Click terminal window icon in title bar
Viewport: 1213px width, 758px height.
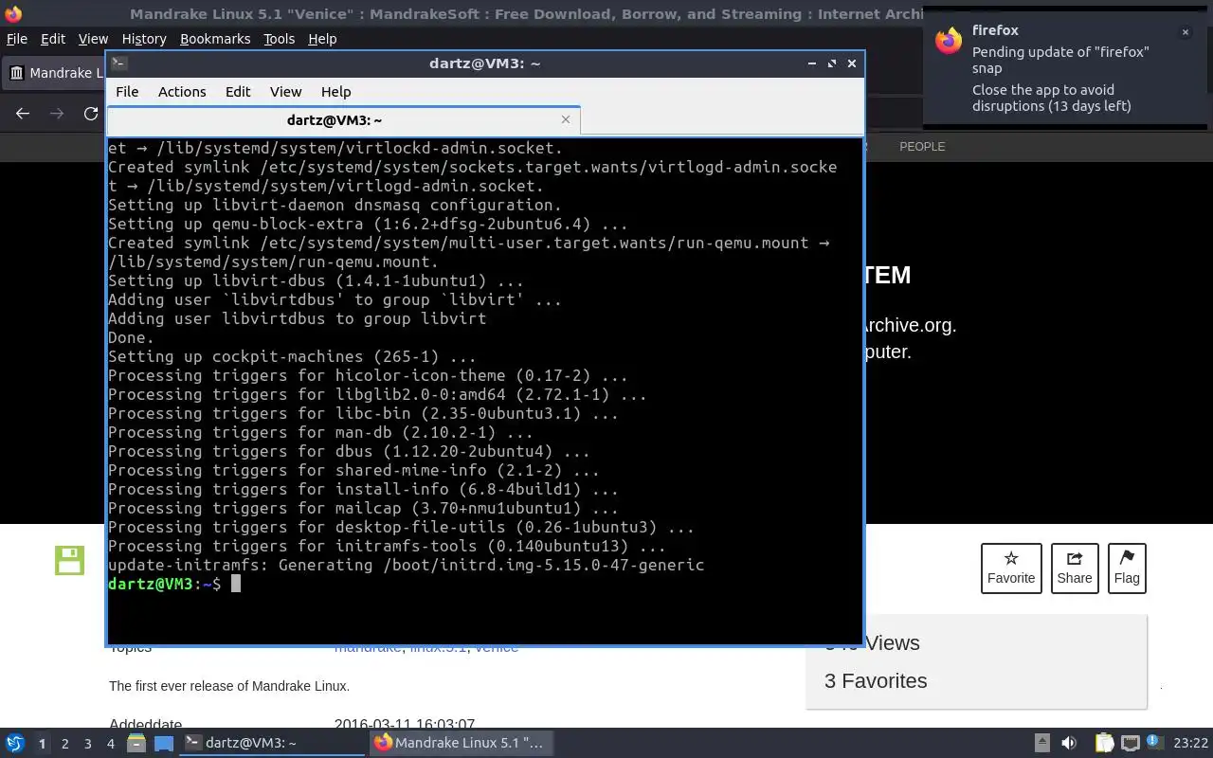tap(118, 63)
